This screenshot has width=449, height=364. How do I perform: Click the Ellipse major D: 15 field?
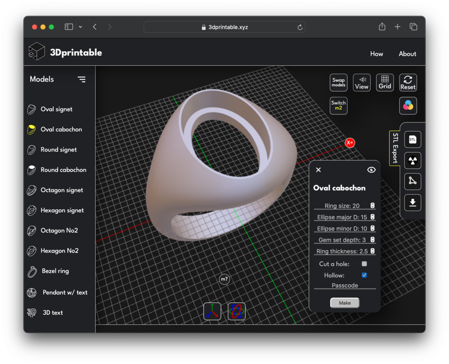tap(345, 217)
